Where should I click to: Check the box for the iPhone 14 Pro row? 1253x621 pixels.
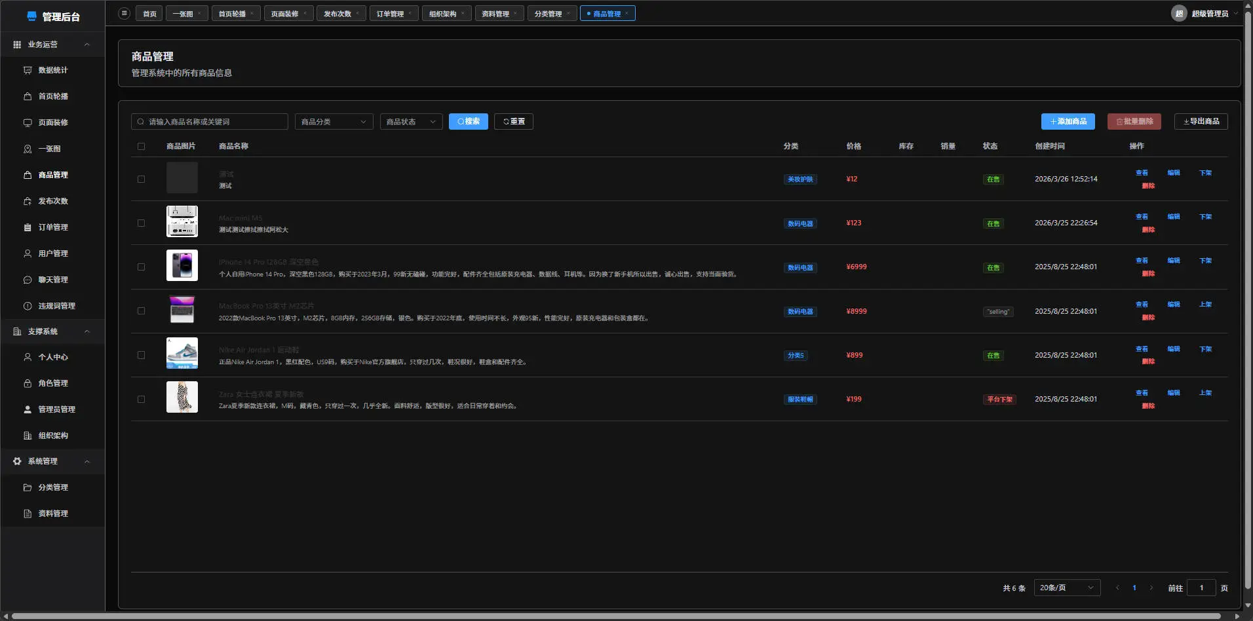click(141, 267)
